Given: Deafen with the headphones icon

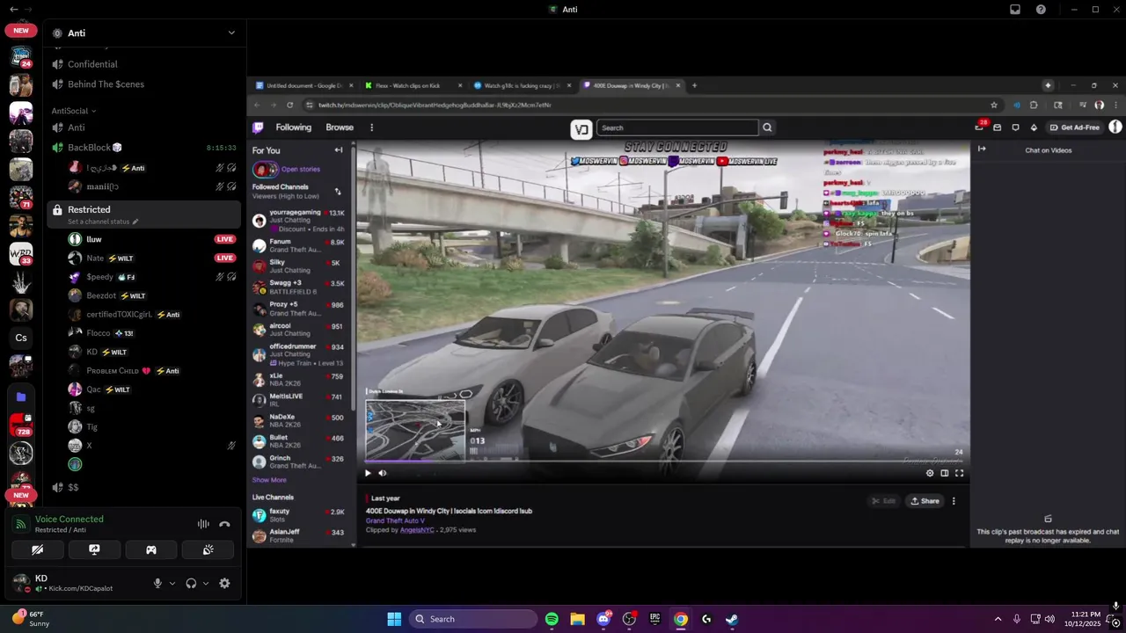Looking at the screenshot, I should pyautogui.click(x=191, y=583).
